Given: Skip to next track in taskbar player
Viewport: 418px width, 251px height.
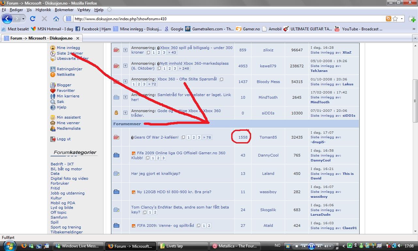Looking at the screenshot, I should [319, 246].
